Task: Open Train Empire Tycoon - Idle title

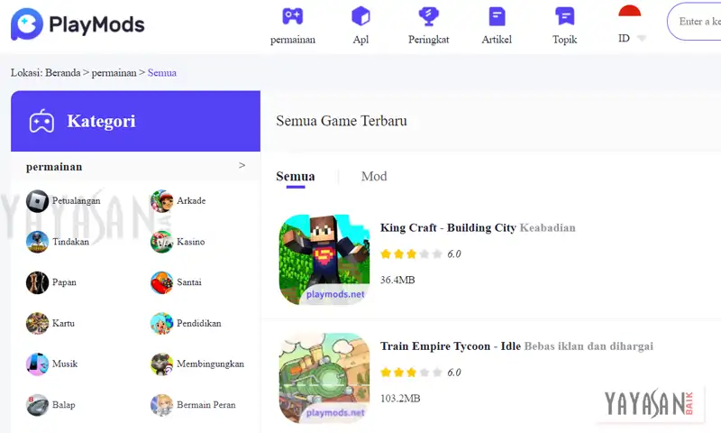Action: [450, 346]
